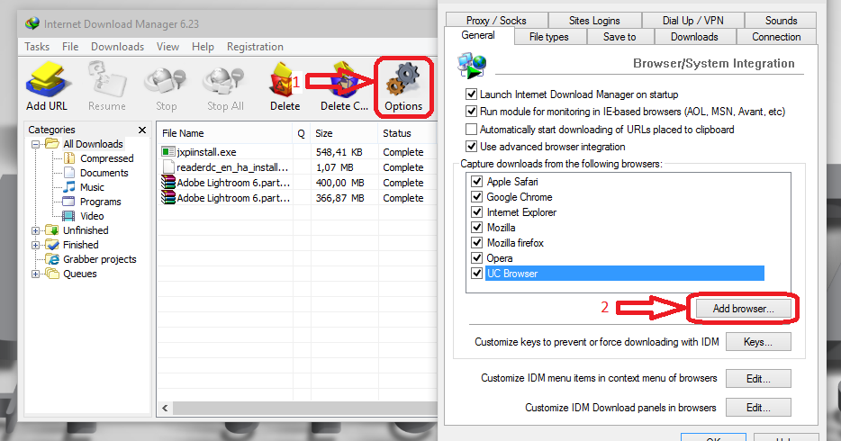Screen dimensions: 841x441
Task: Click the Add browser... button
Action: [x=744, y=308]
